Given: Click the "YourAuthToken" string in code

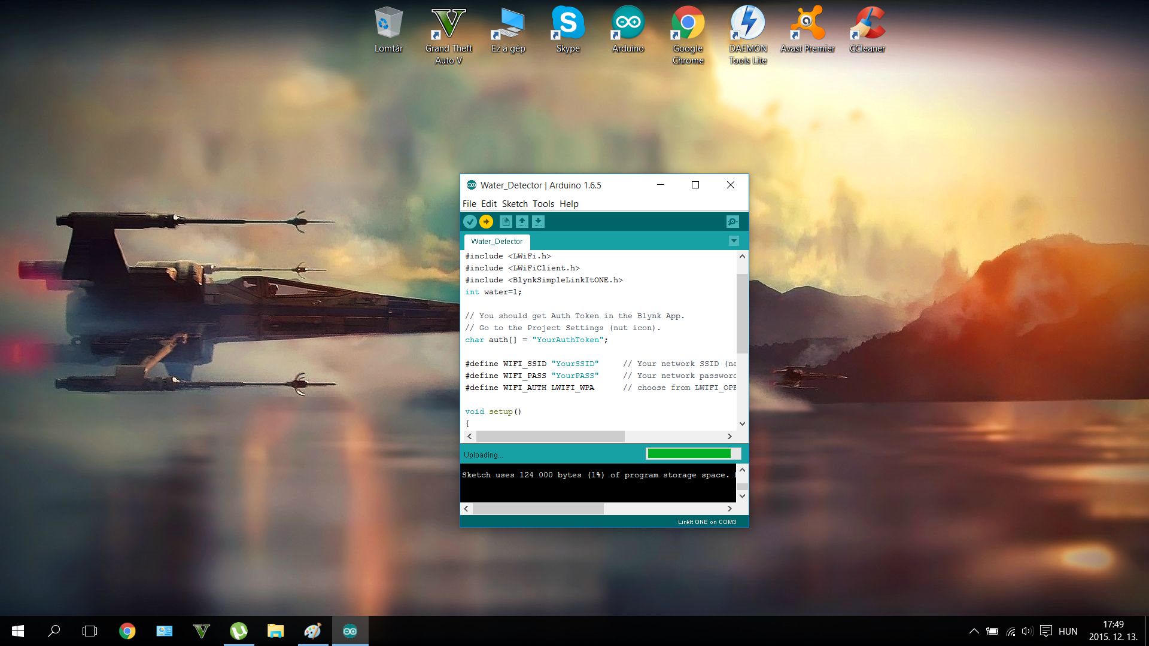Looking at the screenshot, I should point(568,340).
